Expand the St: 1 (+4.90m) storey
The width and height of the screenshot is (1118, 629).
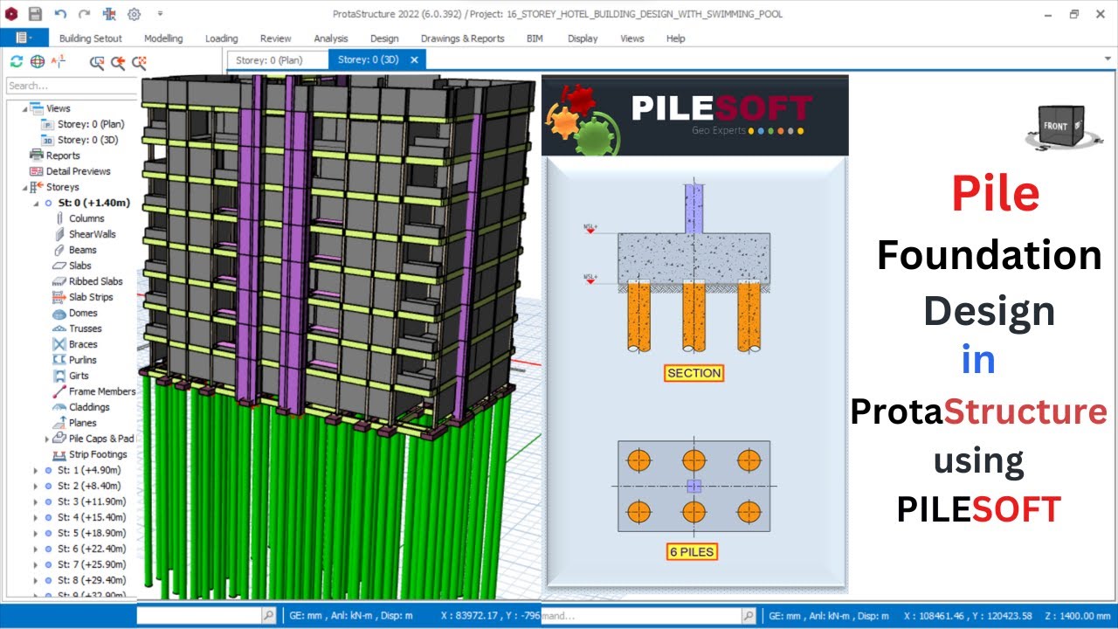pyautogui.click(x=36, y=470)
